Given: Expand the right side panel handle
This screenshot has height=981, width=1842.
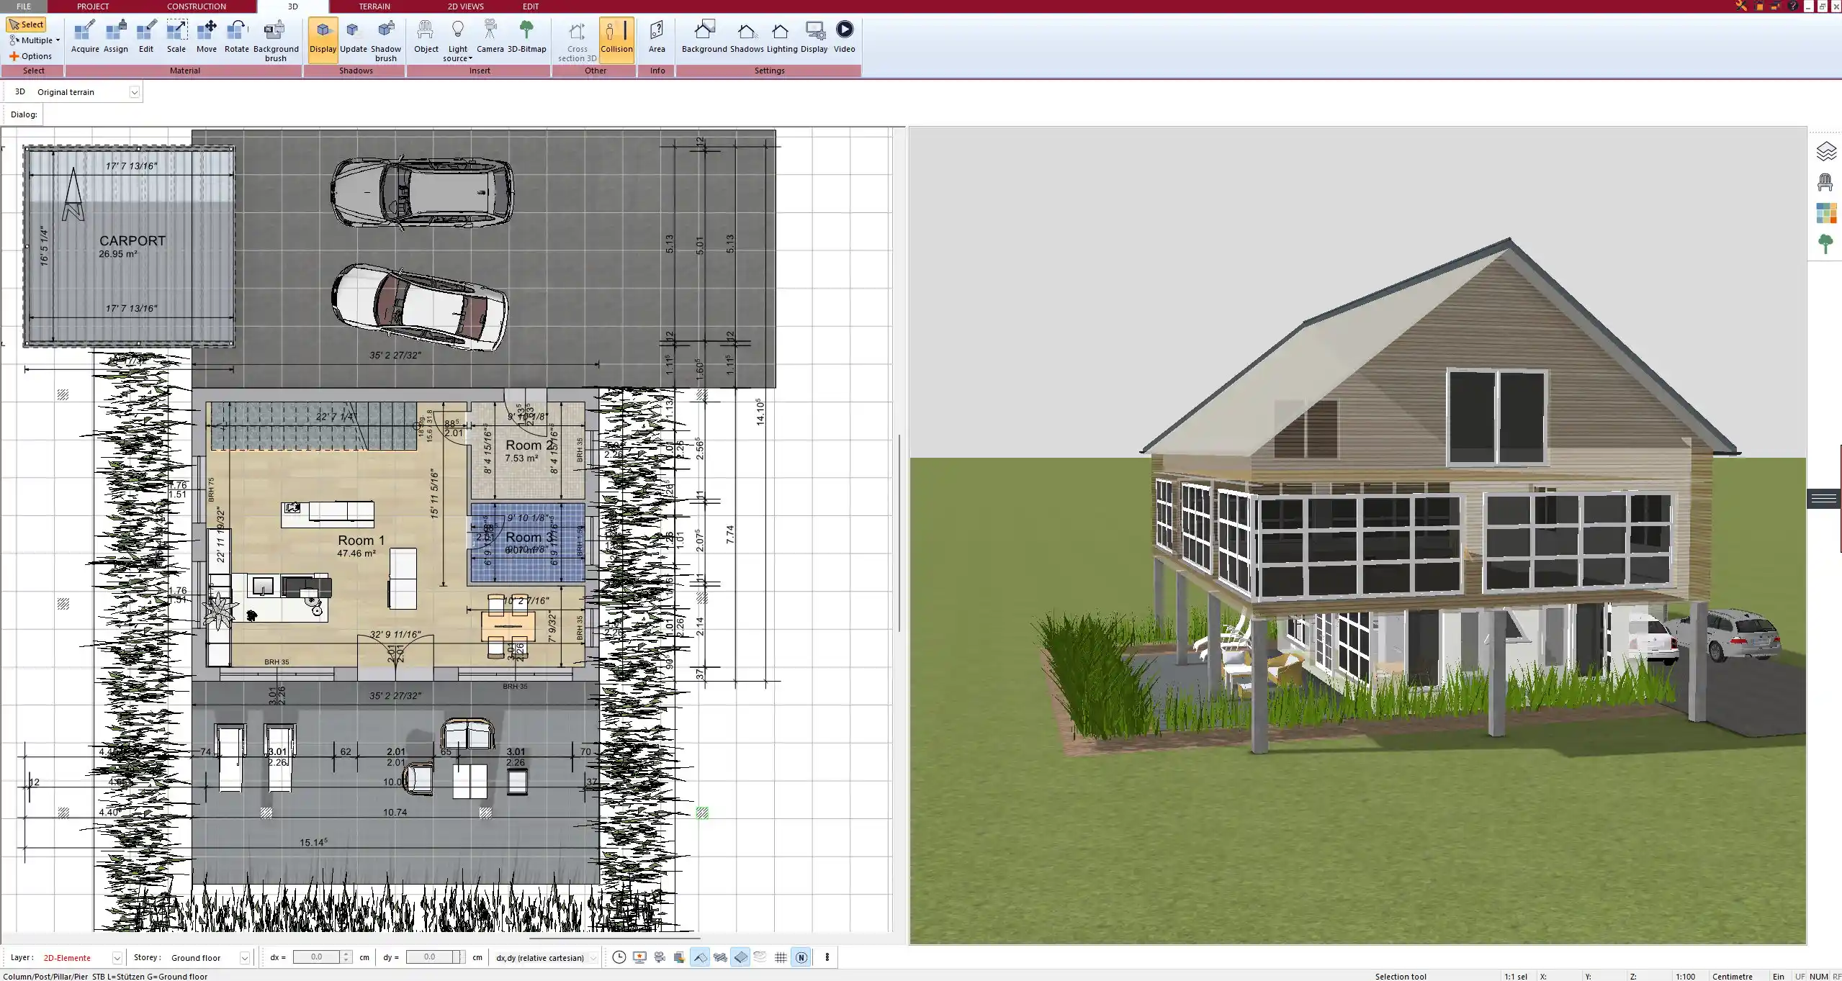Looking at the screenshot, I should click(x=1824, y=498).
